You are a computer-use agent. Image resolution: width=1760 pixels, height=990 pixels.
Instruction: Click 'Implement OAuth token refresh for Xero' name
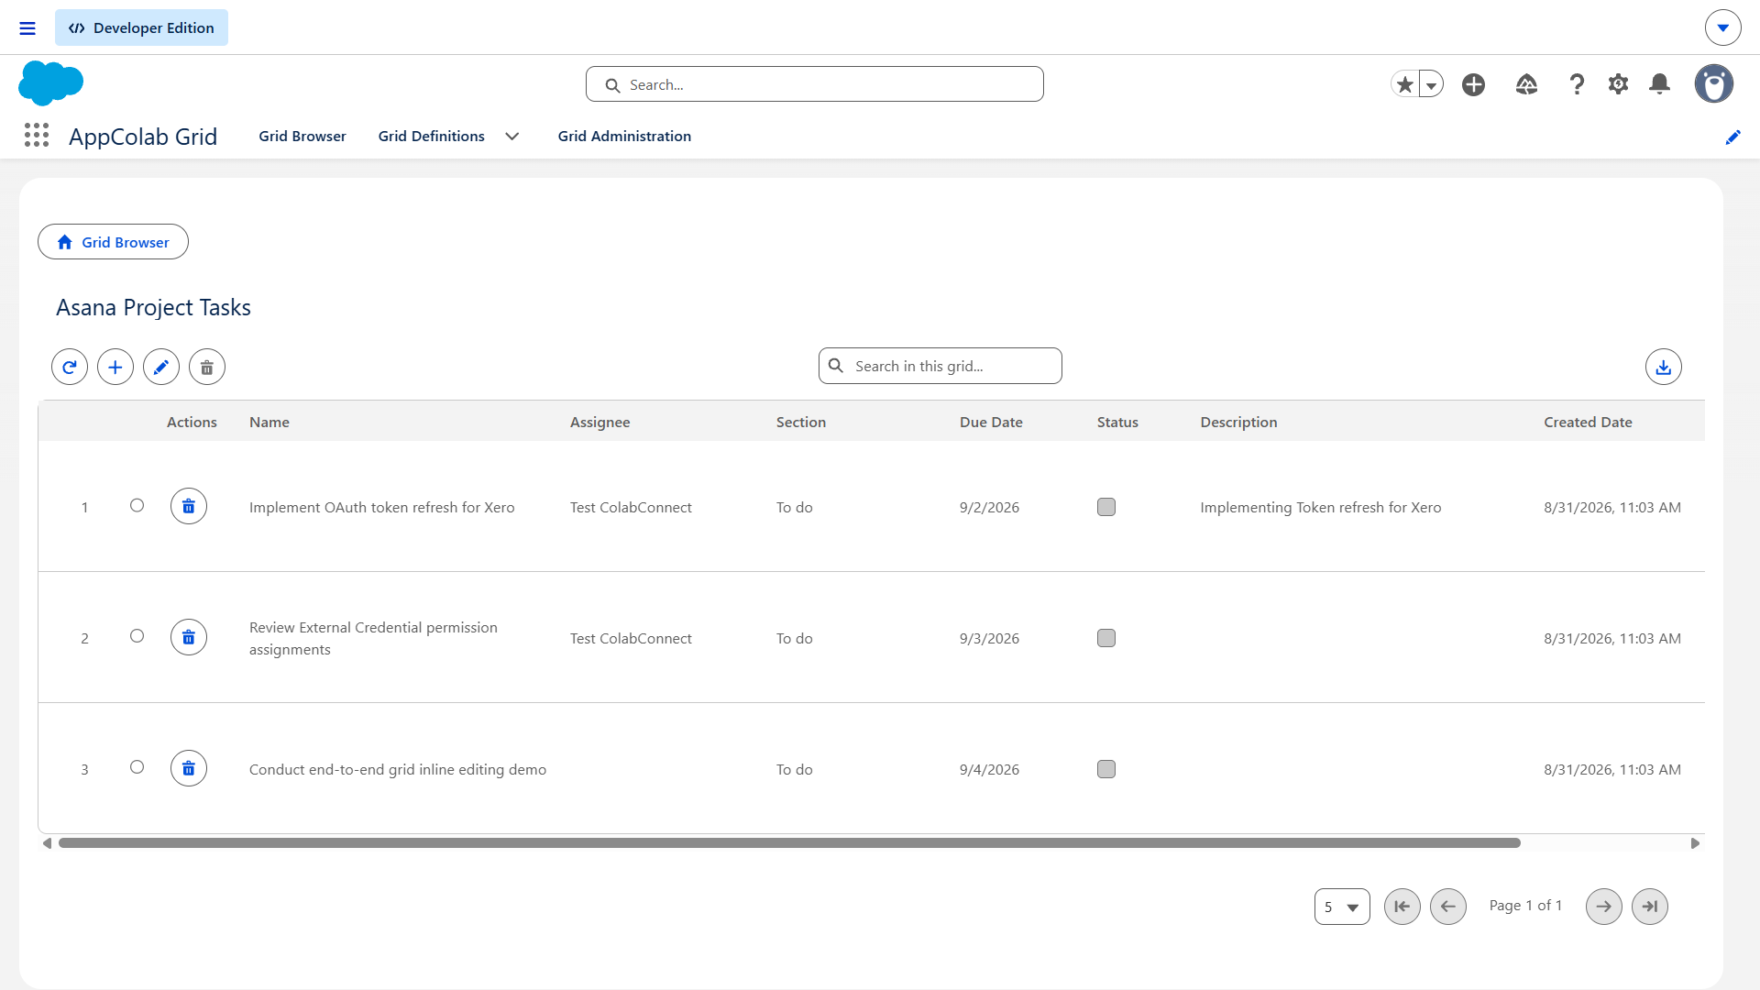coord(381,507)
